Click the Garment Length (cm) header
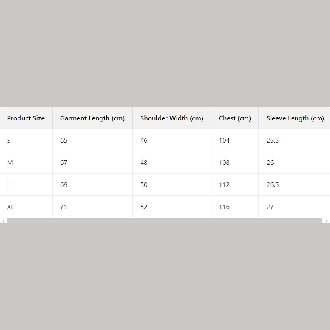This screenshot has width=330, height=330. pos(92,118)
